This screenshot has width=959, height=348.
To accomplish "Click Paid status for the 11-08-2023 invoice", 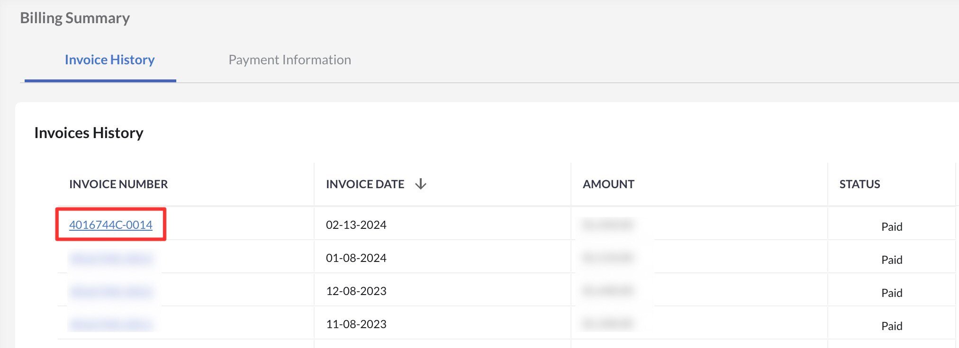I will pos(891,326).
